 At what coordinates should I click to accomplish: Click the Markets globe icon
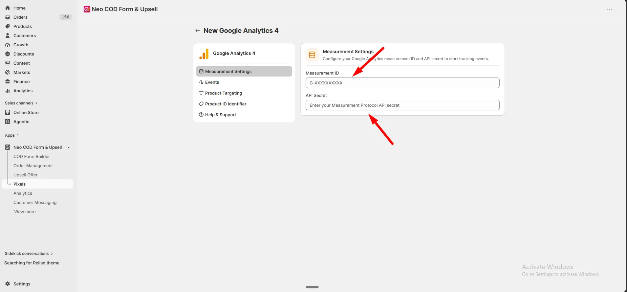coord(8,72)
